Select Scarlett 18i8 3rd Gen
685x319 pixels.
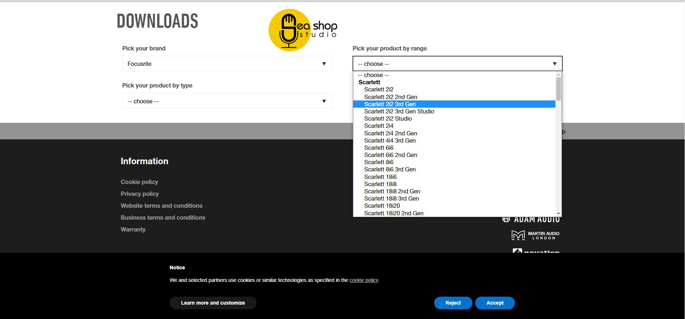pyautogui.click(x=454, y=198)
